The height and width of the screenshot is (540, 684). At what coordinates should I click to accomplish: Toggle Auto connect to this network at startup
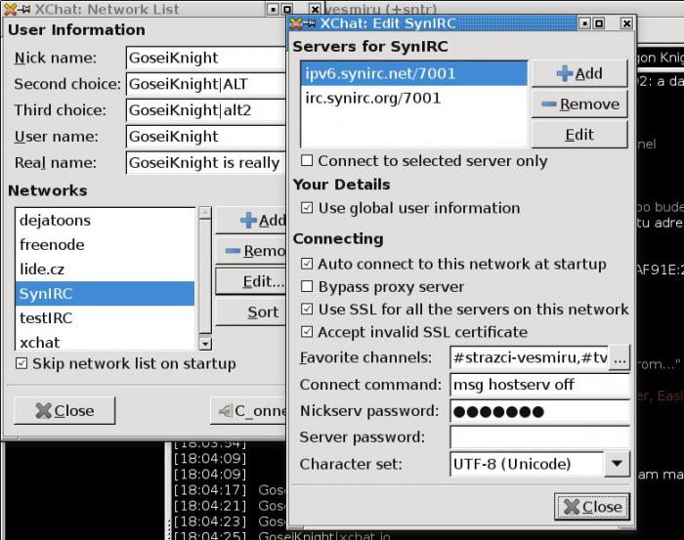tap(307, 264)
